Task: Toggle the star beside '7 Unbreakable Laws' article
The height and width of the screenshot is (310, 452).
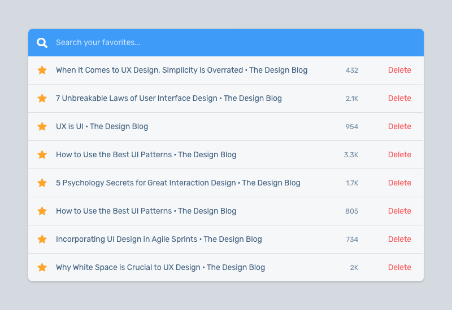Action: [x=42, y=99]
